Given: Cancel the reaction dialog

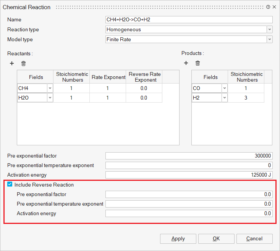Looking at the screenshot, I should coord(254,239).
